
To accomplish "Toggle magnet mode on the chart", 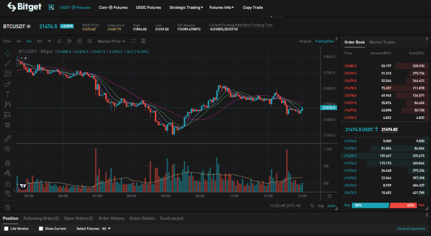I will click(x=8, y=163).
